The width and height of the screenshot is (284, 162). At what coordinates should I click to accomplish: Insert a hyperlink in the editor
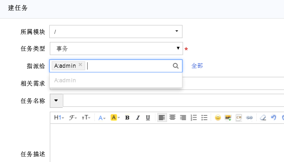point(249,118)
